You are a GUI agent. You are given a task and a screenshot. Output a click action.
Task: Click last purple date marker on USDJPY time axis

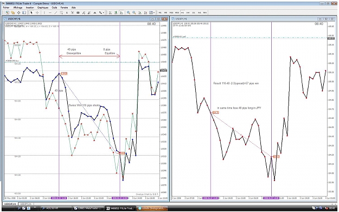click(x=271, y=198)
